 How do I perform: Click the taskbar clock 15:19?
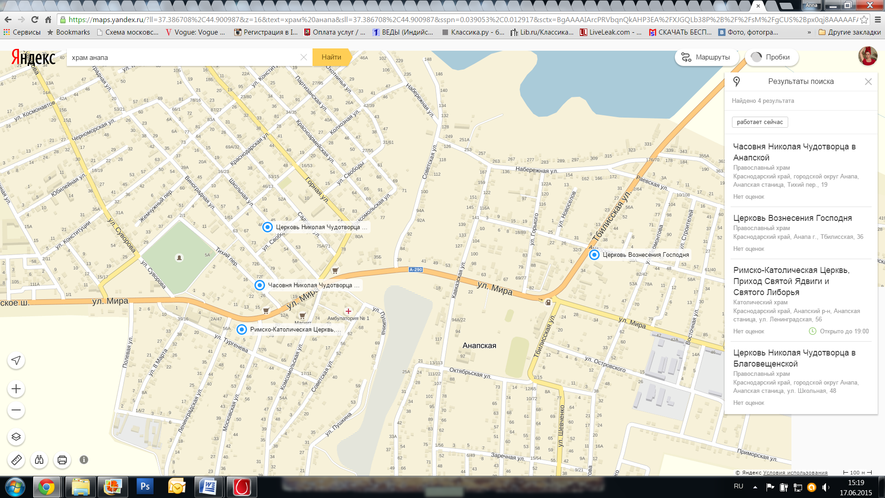pos(856,483)
